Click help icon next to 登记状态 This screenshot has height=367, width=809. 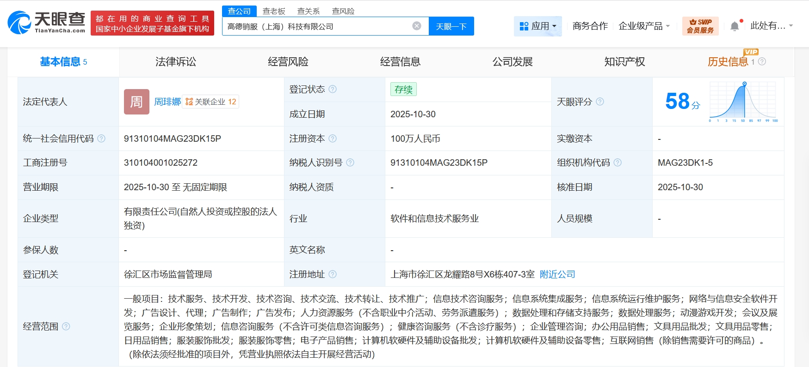tap(333, 89)
